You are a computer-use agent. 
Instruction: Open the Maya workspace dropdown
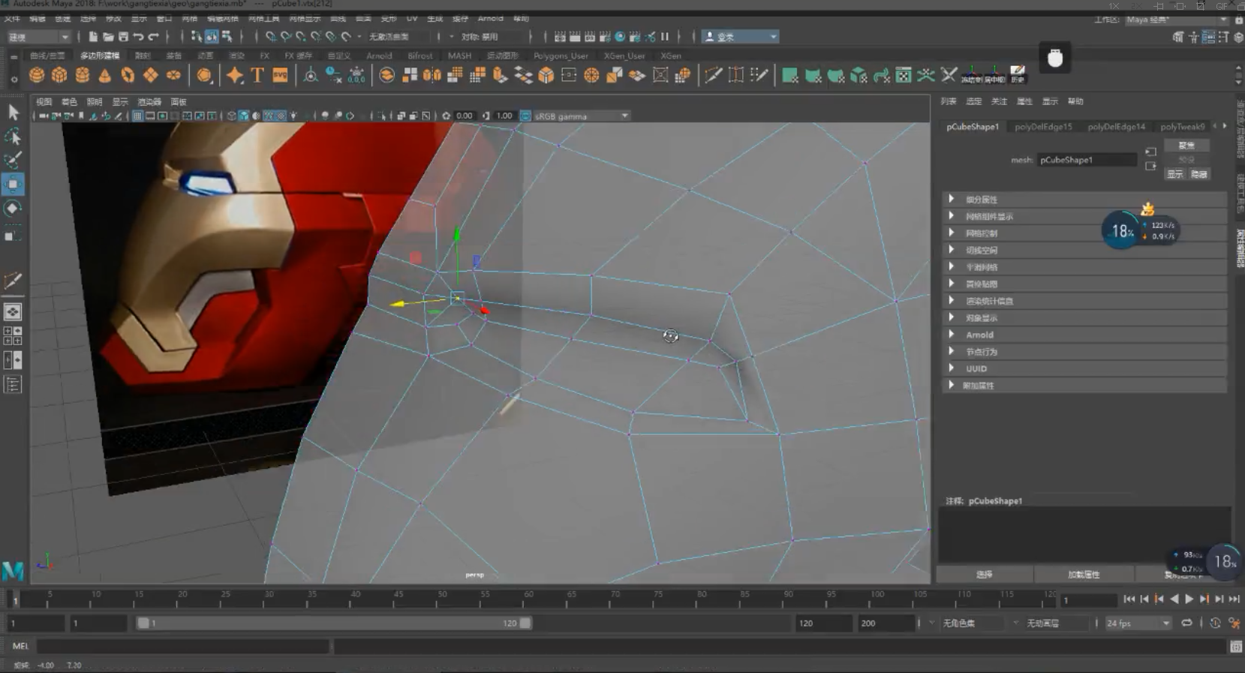tap(1176, 20)
